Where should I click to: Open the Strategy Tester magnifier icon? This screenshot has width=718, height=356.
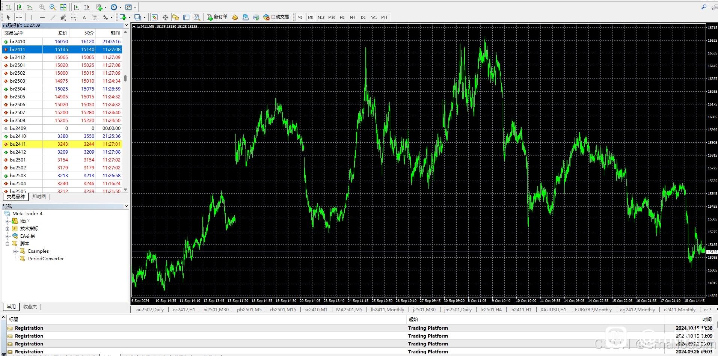(197, 17)
